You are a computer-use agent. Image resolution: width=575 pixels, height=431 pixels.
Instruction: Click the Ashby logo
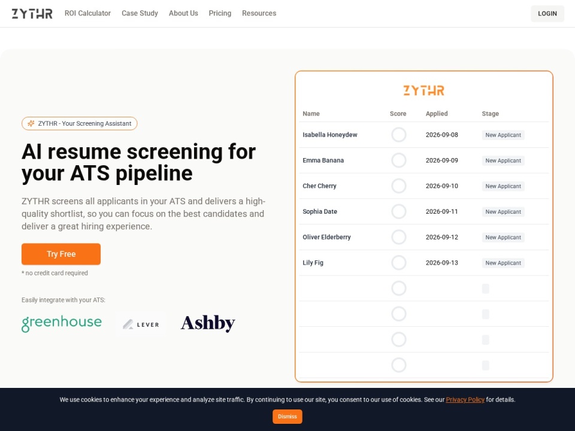point(208,323)
